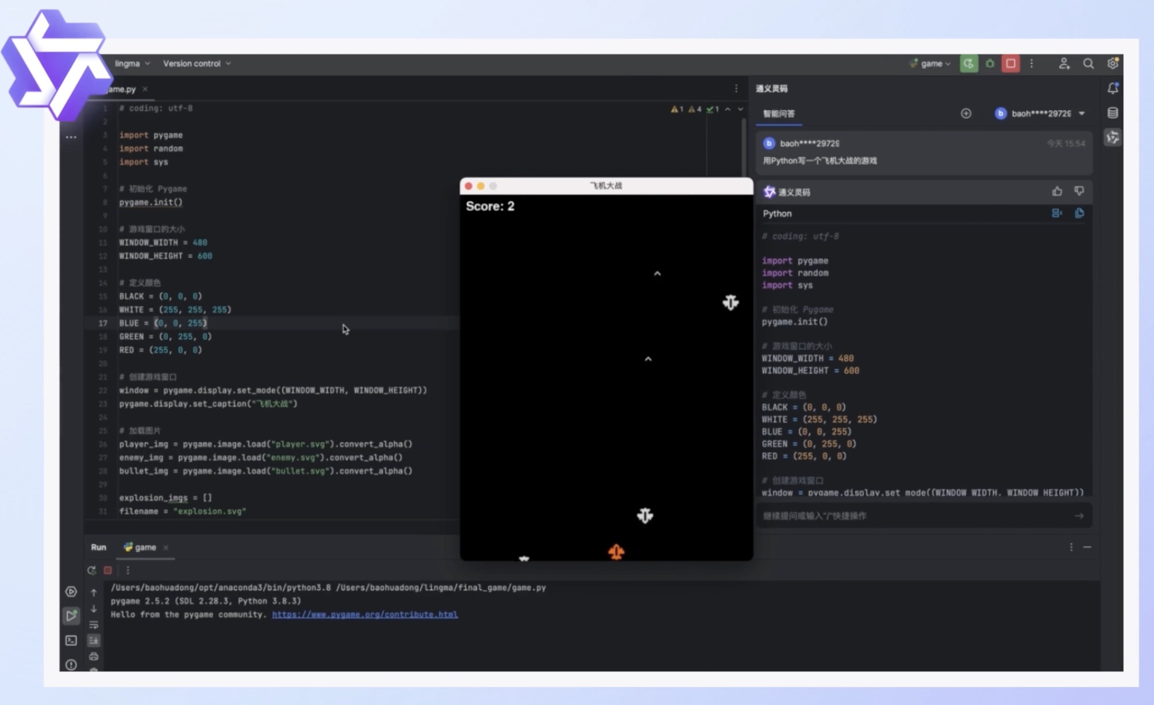Open the lingma project dropdown

(x=132, y=64)
